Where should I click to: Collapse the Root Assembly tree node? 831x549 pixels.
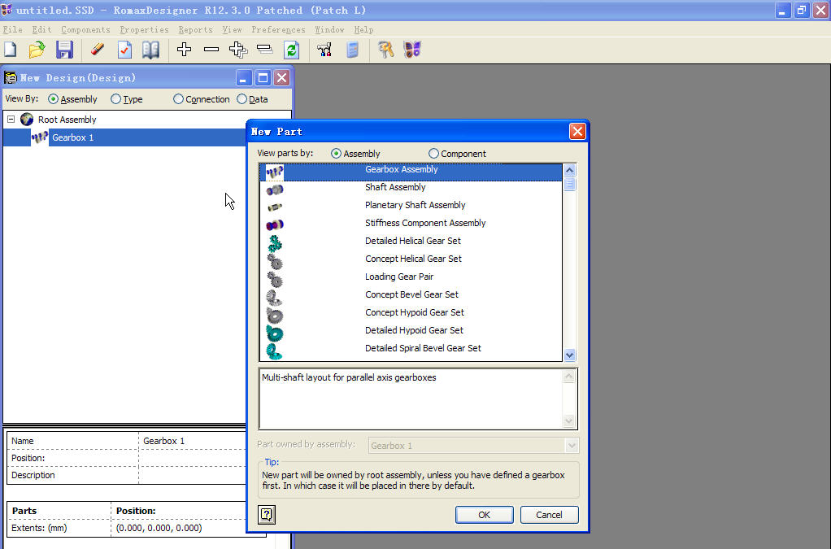point(11,120)
